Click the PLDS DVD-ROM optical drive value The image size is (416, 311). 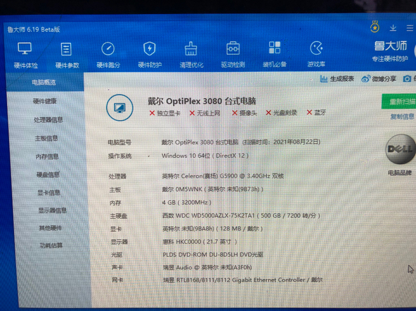point(213,255)
